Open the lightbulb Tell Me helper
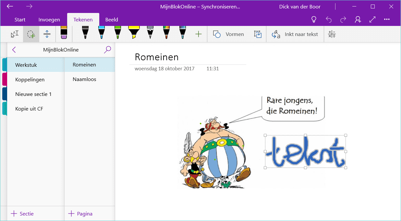This screenshot has width=401, height=221. tap(314, 19)
